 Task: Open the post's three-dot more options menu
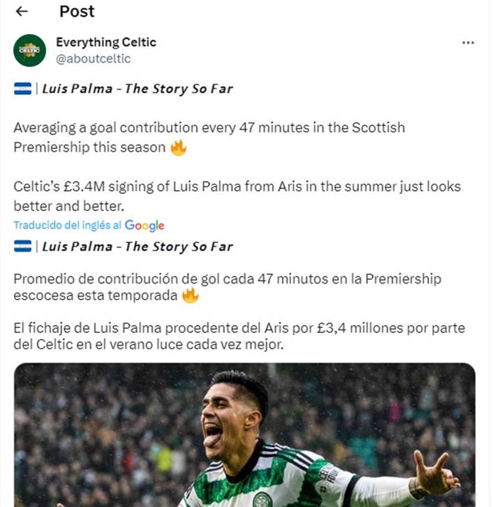468,43
